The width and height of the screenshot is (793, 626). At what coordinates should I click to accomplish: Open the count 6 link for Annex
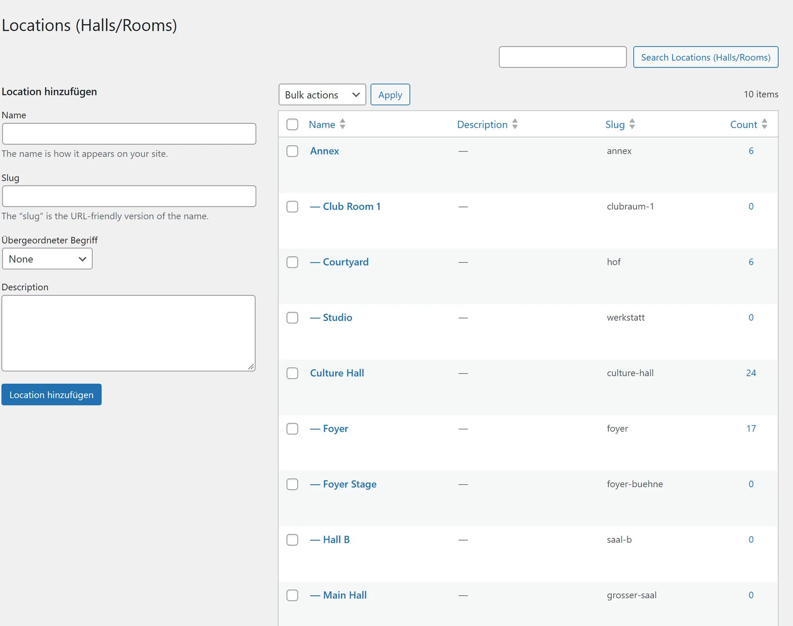pyautogui.click(x=751, y=151)
